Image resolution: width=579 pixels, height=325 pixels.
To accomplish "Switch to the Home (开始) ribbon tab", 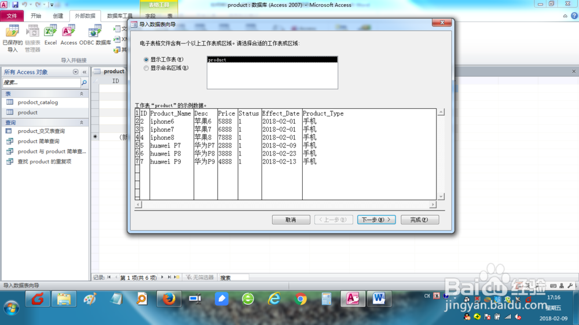I will coord(36,16).
